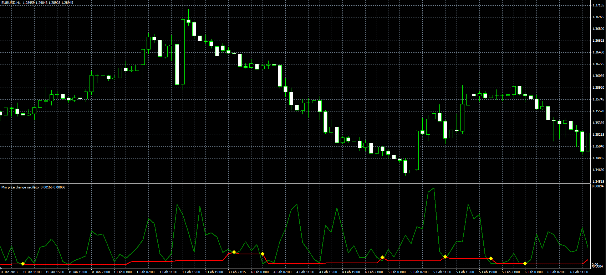Click the 1.34515 price axis label
The width and height of the screenshot is (606, 275).
point(598,182)
